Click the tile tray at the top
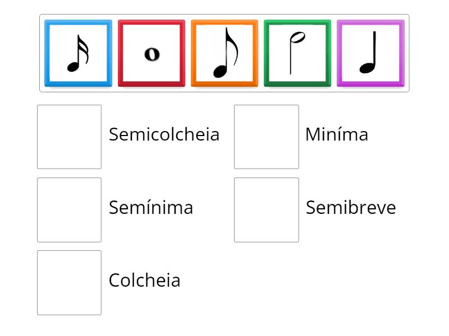Viewport: 449px width, 336px height. pos(224,49)
